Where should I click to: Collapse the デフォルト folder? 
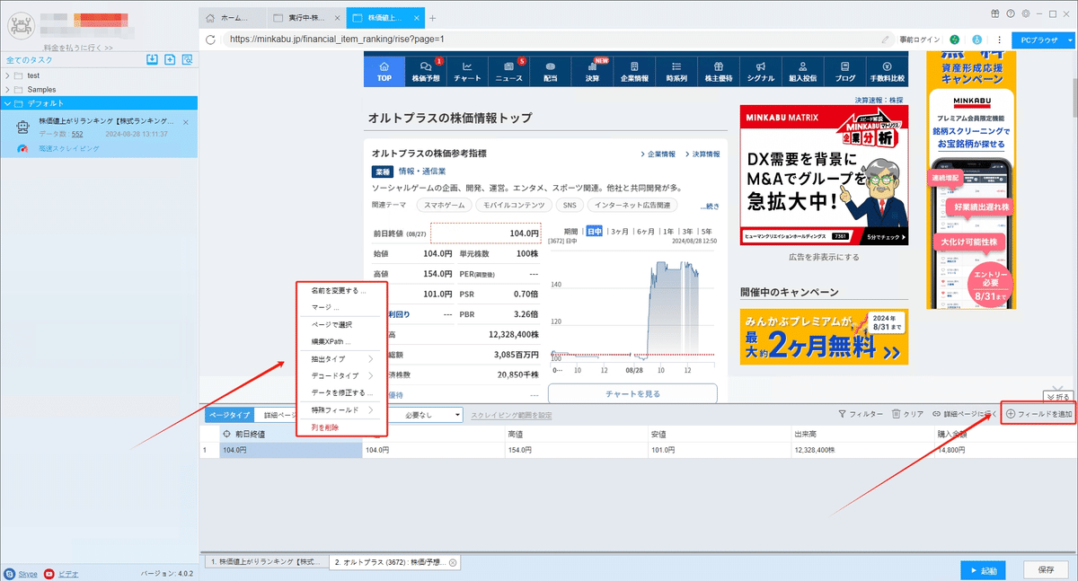[8, 104]
